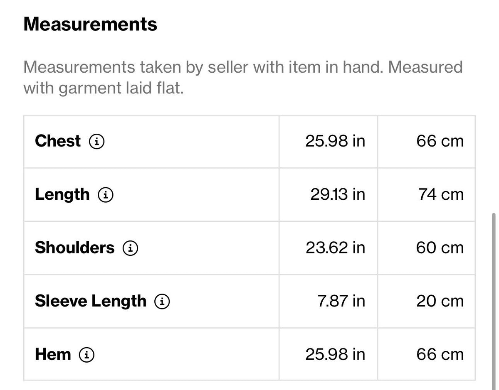
Task: Click the 25.98 in Chest value
Action: coord(335,141)
